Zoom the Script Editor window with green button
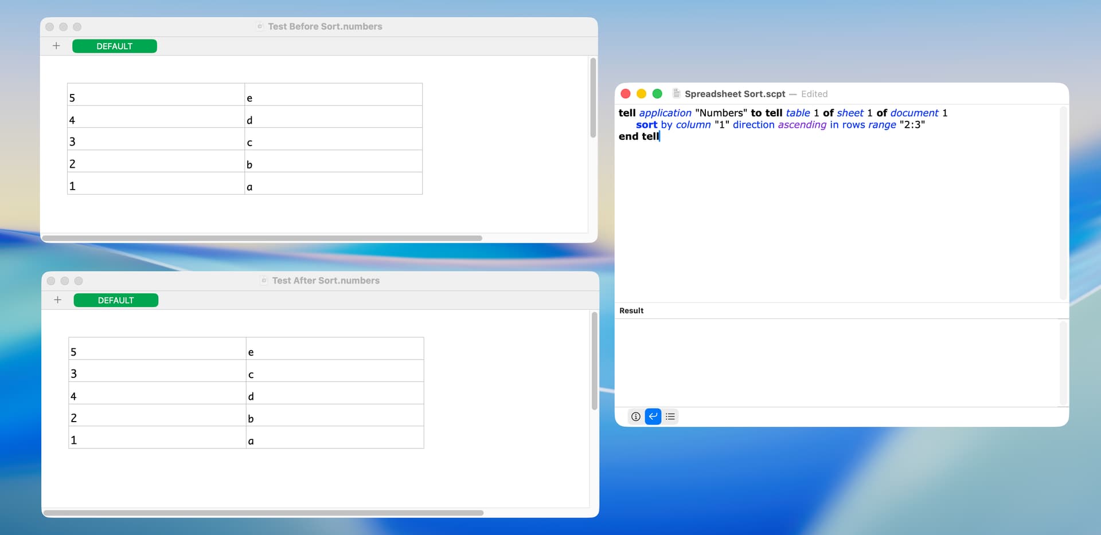This screenshot has width=1101, height=535. click(658, 94)
